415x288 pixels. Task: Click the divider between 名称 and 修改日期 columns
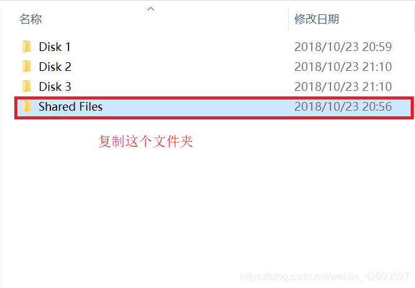click(288, 19)
